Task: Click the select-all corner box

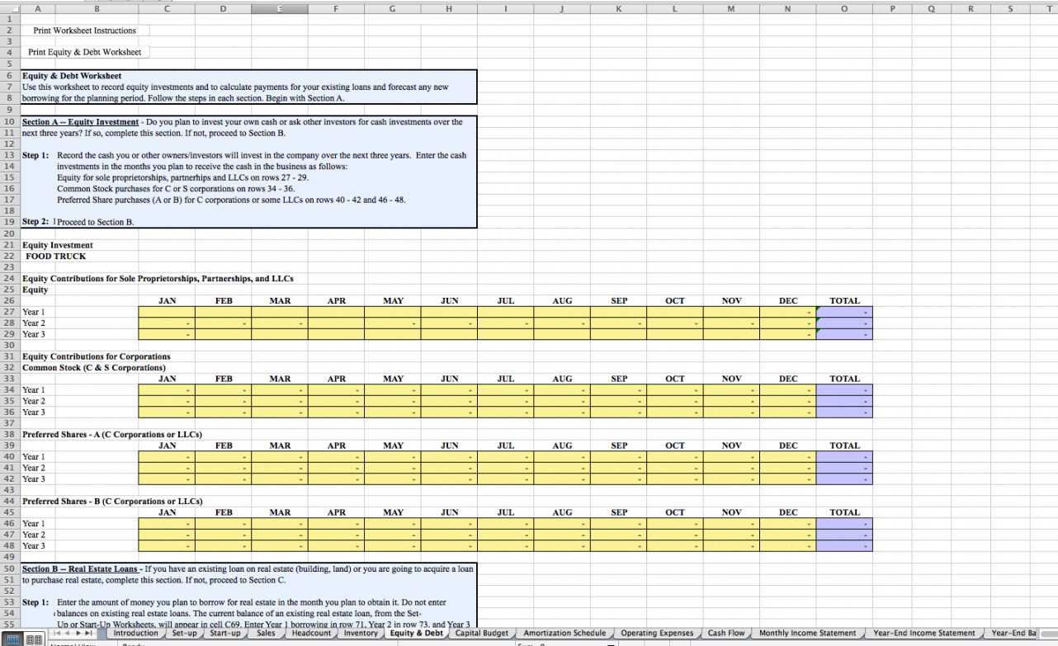Action: 9,8
